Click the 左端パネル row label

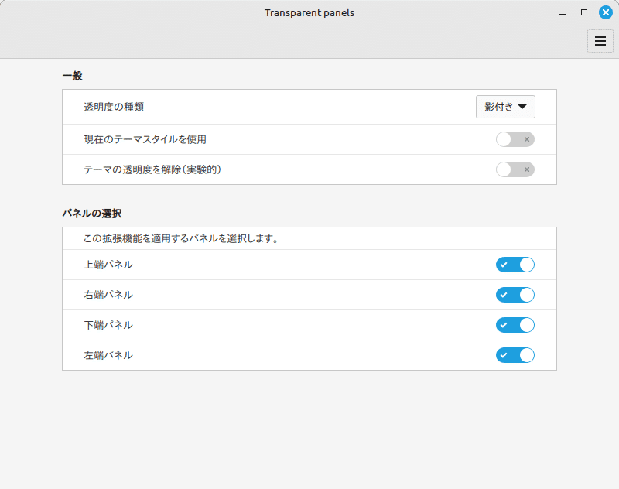(x=108, y=355)
